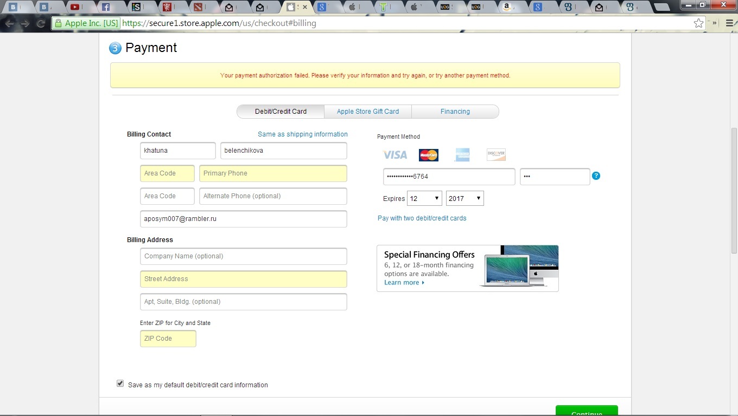The width and height of the screenshot is (738, 416).
Task: Open the security code help icon
Action: pos(596,175)
